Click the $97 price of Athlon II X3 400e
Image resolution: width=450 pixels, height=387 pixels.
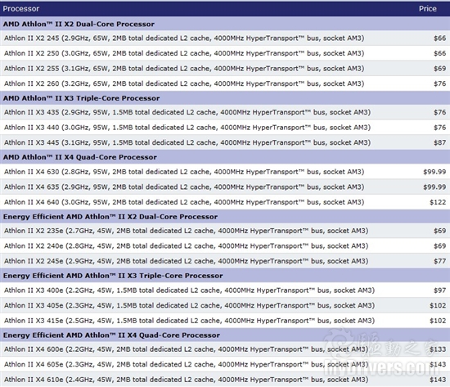tap(439, 290)
